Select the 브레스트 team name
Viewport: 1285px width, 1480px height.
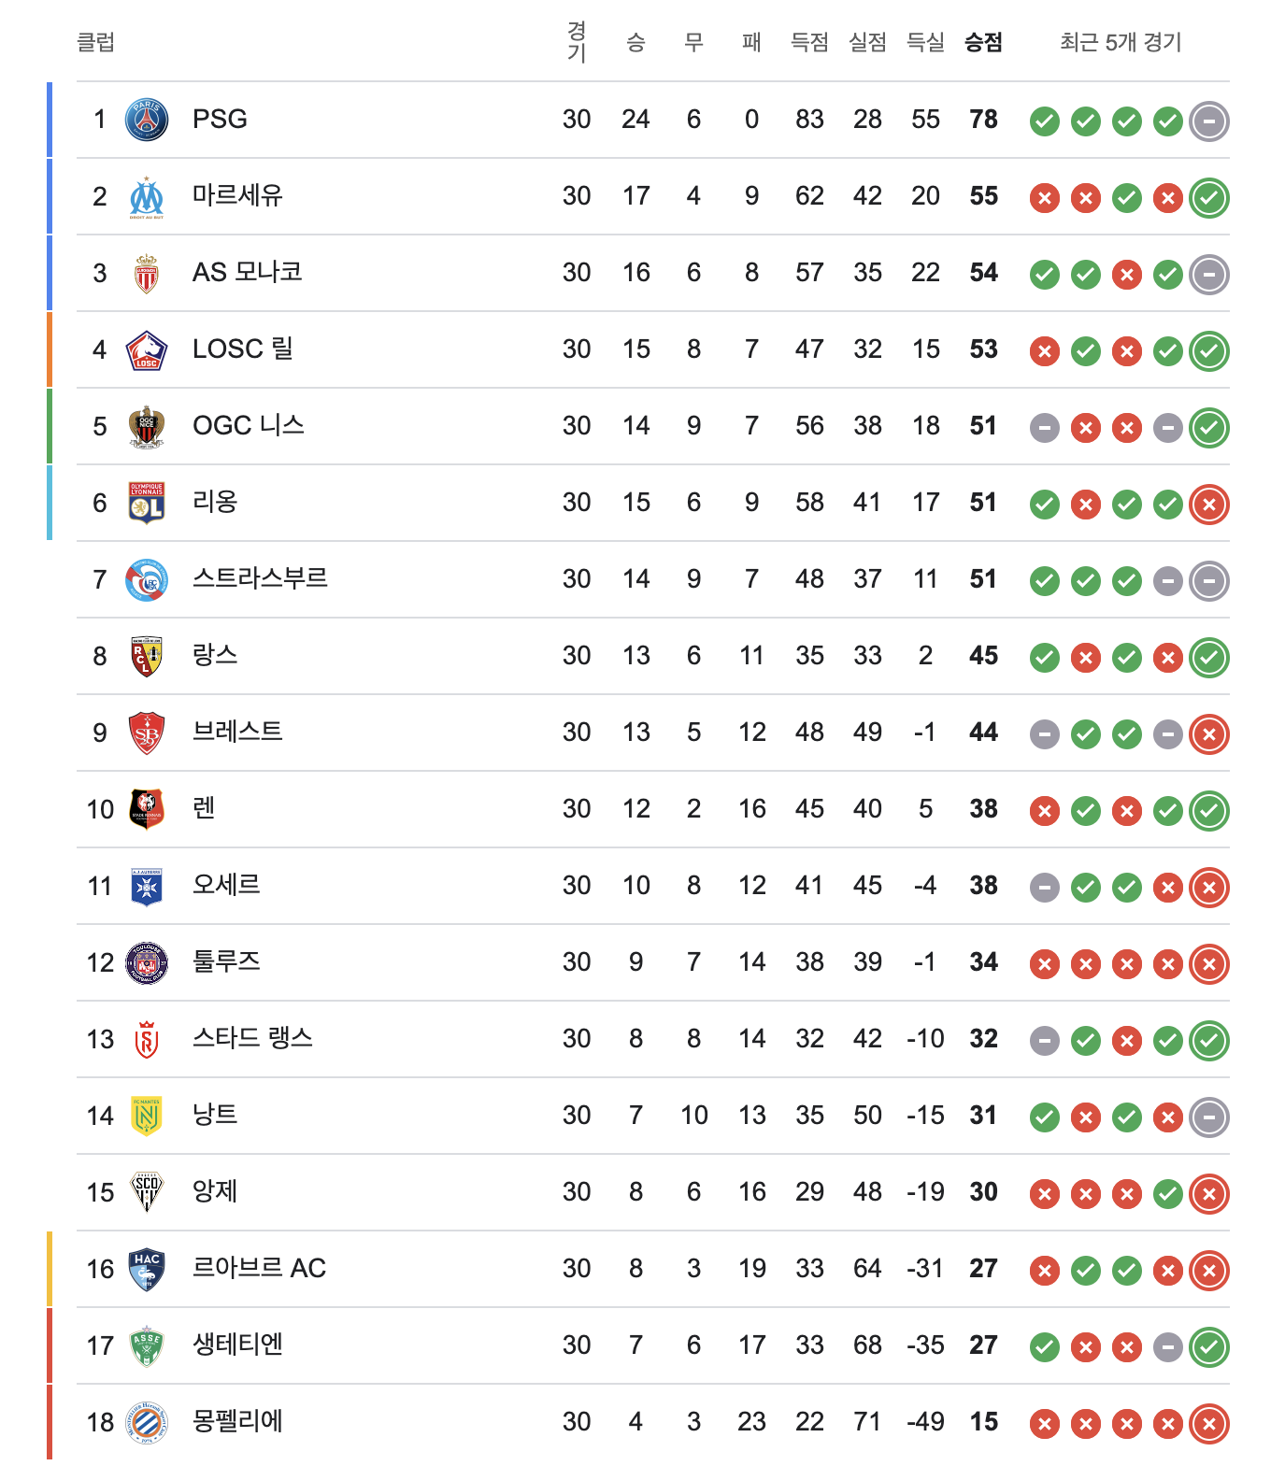click(237, 732)
